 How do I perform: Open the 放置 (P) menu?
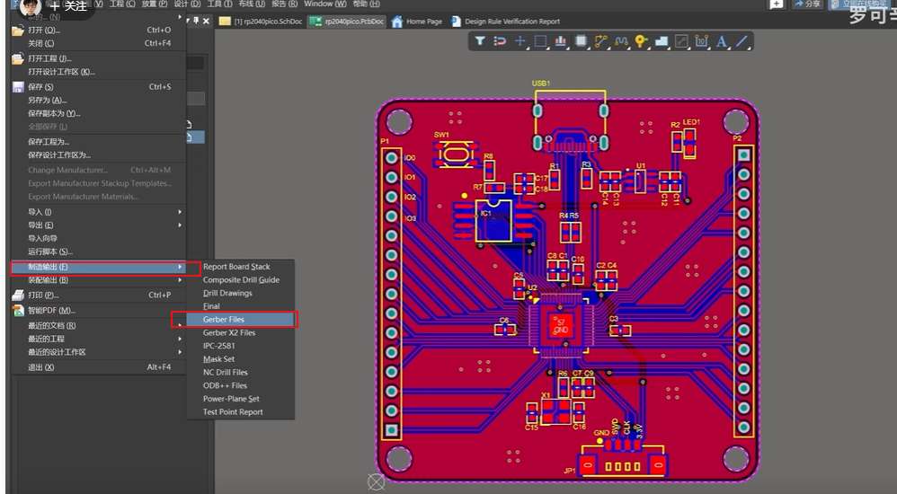click(x=155, y=4)
